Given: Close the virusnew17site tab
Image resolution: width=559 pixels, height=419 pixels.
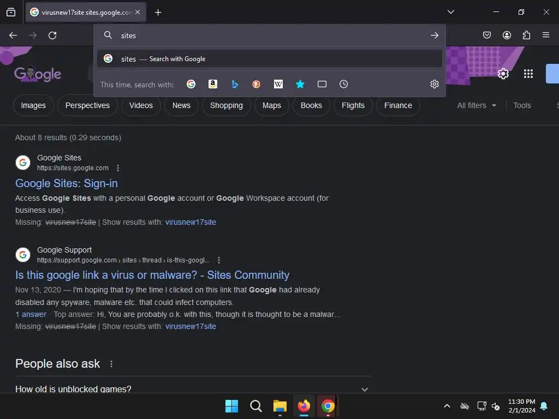Looking at the screenshot, I should [x=138, y=12].
